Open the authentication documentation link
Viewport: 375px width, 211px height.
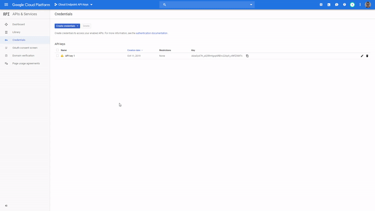click(151, 33)
